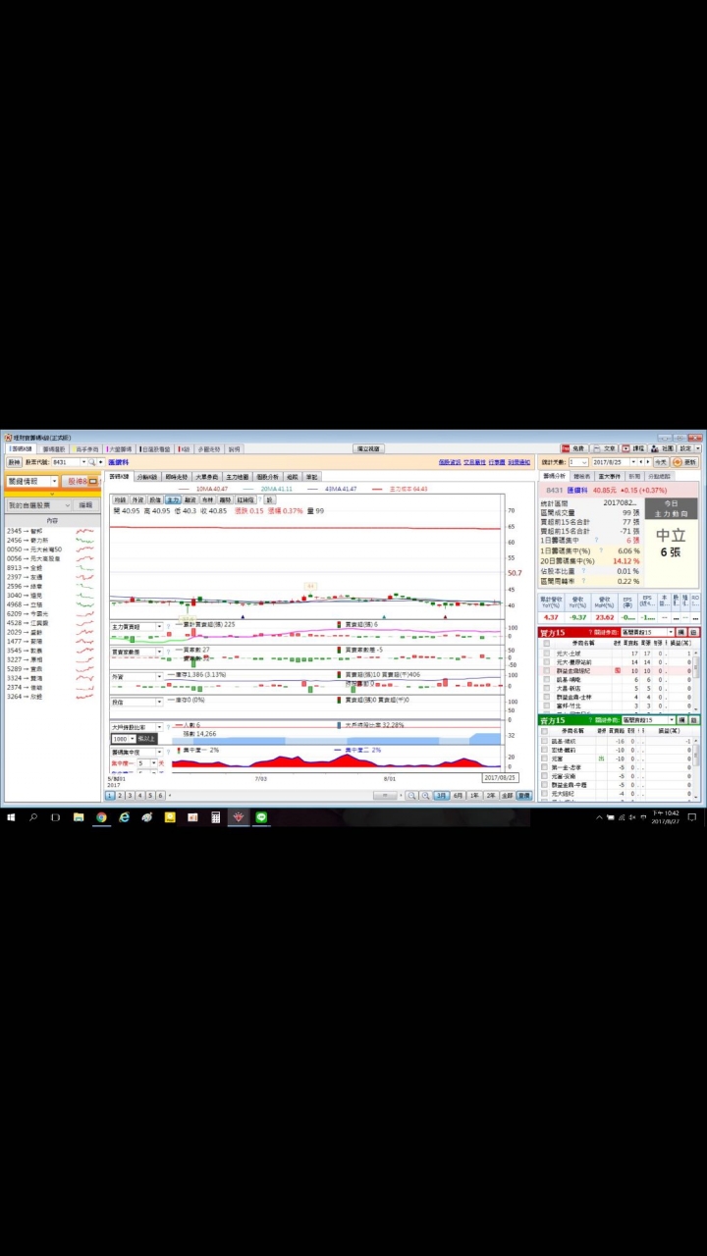Switch to the 個股分析 chart tab
Image resolution: width=707 pixels, height=1256 pixels.
pos(267,476)
